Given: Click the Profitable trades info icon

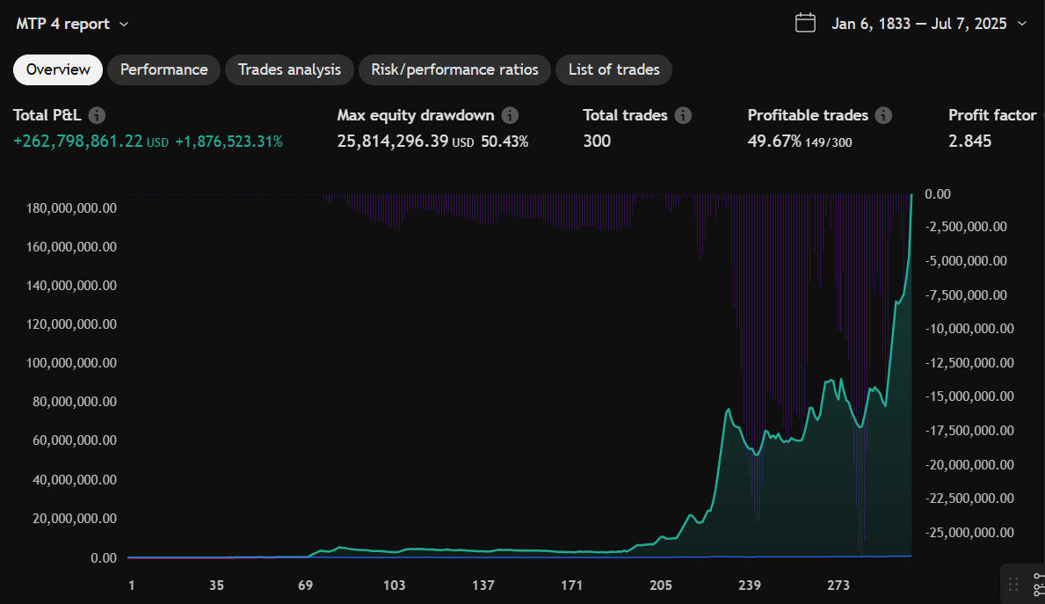Looking at the screenshot, I should tap(884, 115).
